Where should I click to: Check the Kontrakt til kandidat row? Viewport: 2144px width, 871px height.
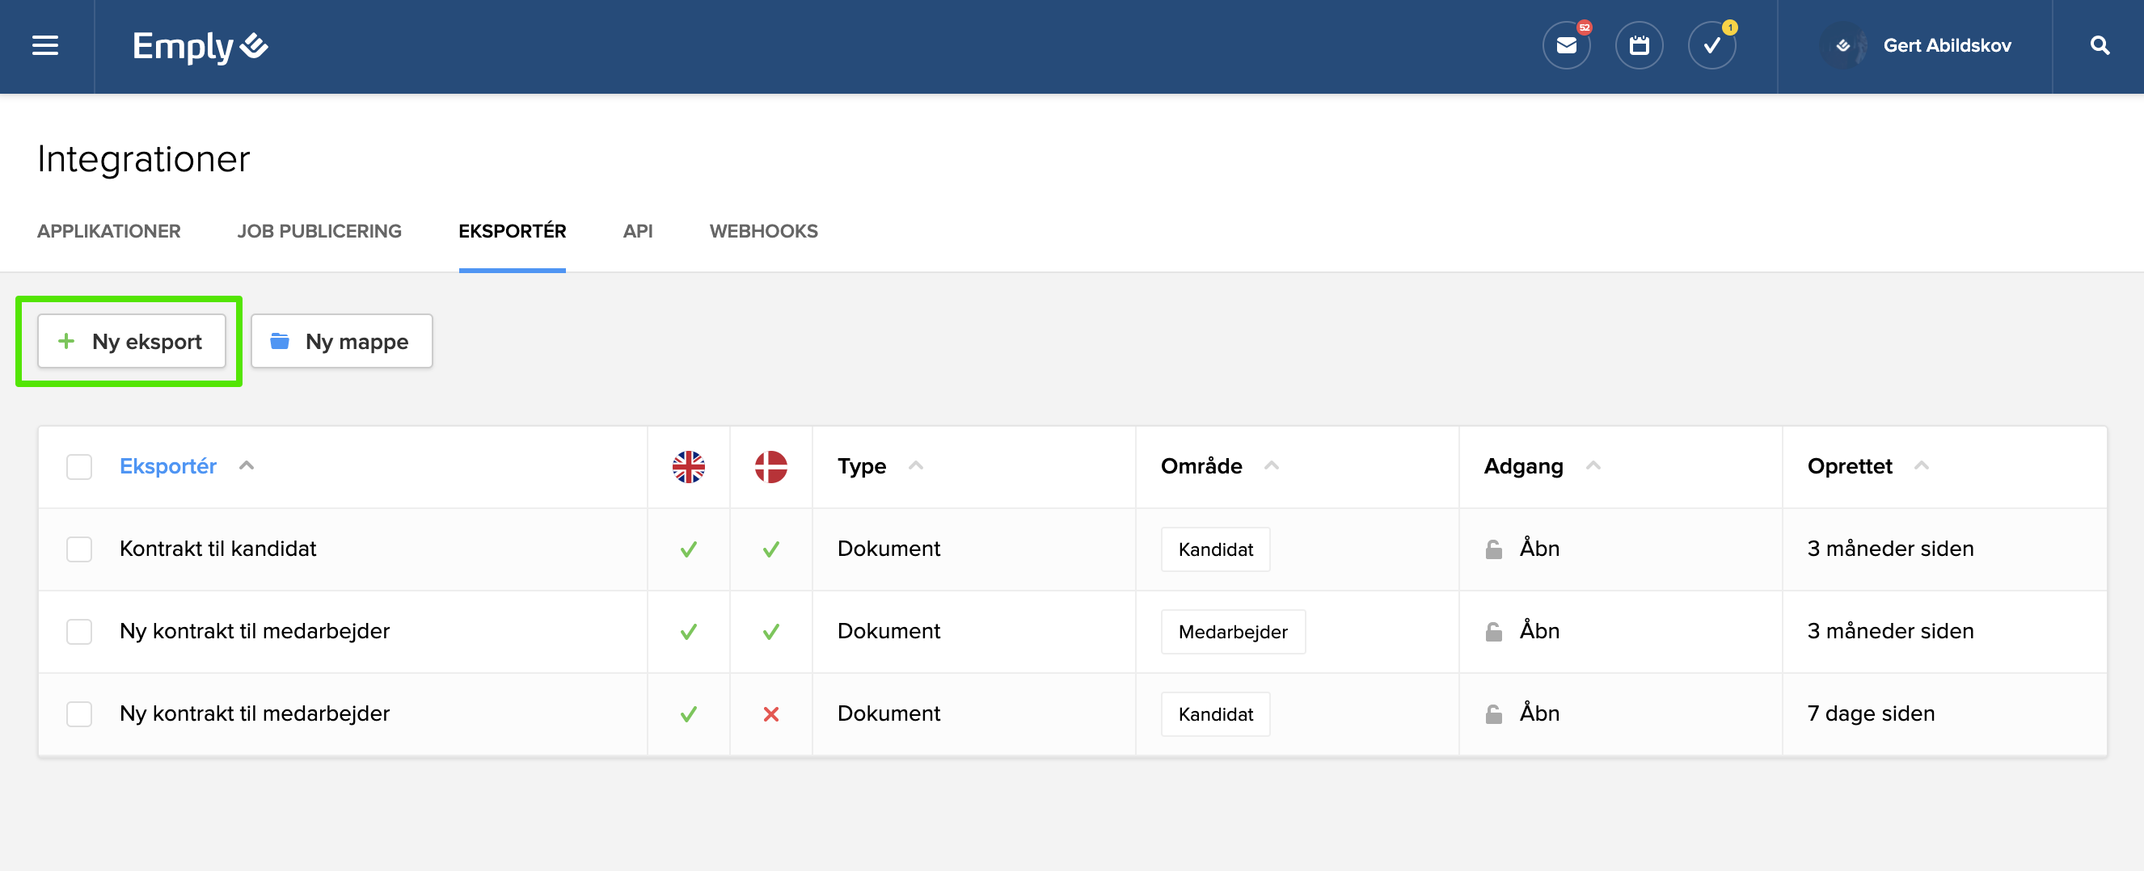point(79,549)
